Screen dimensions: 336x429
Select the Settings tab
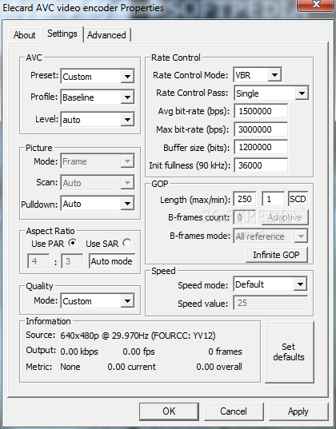[x=62, y=34]
